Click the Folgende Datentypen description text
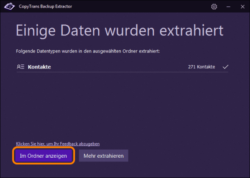This screenshot has height=178, width=250. [x=88, y=51]
